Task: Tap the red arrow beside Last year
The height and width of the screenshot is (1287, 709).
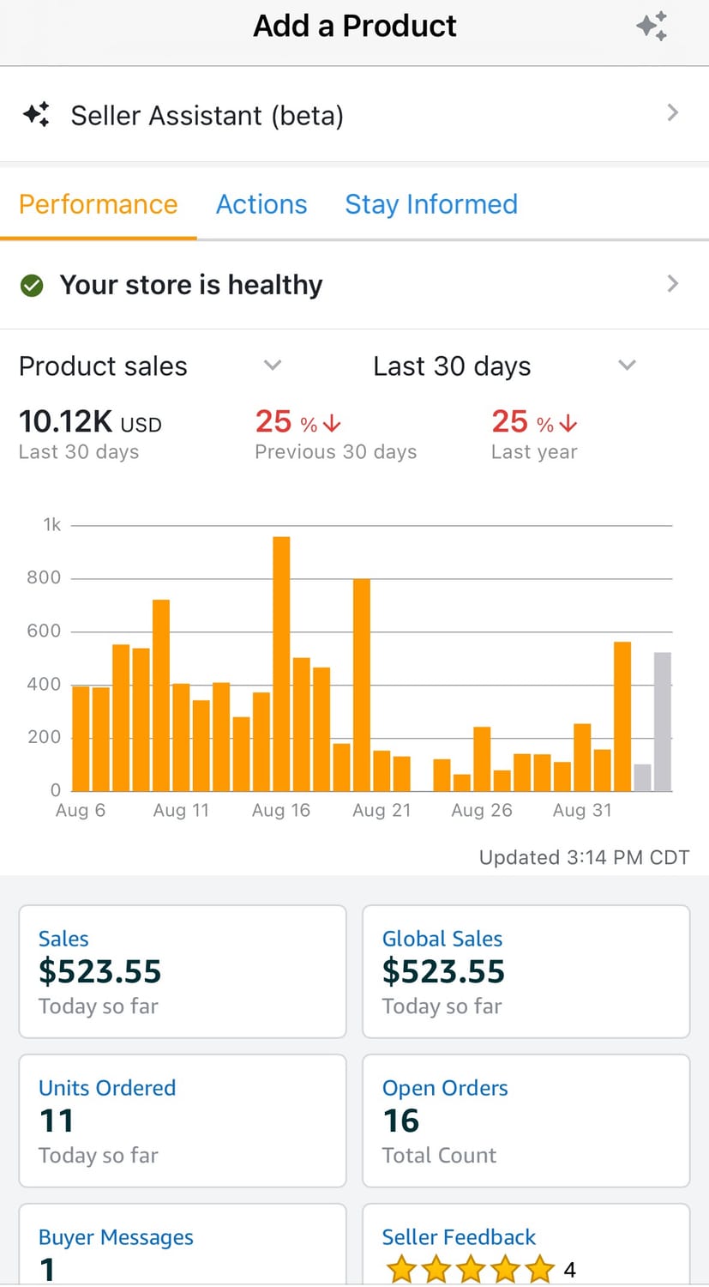Action: pyautogui.click(x=568, y=424)
